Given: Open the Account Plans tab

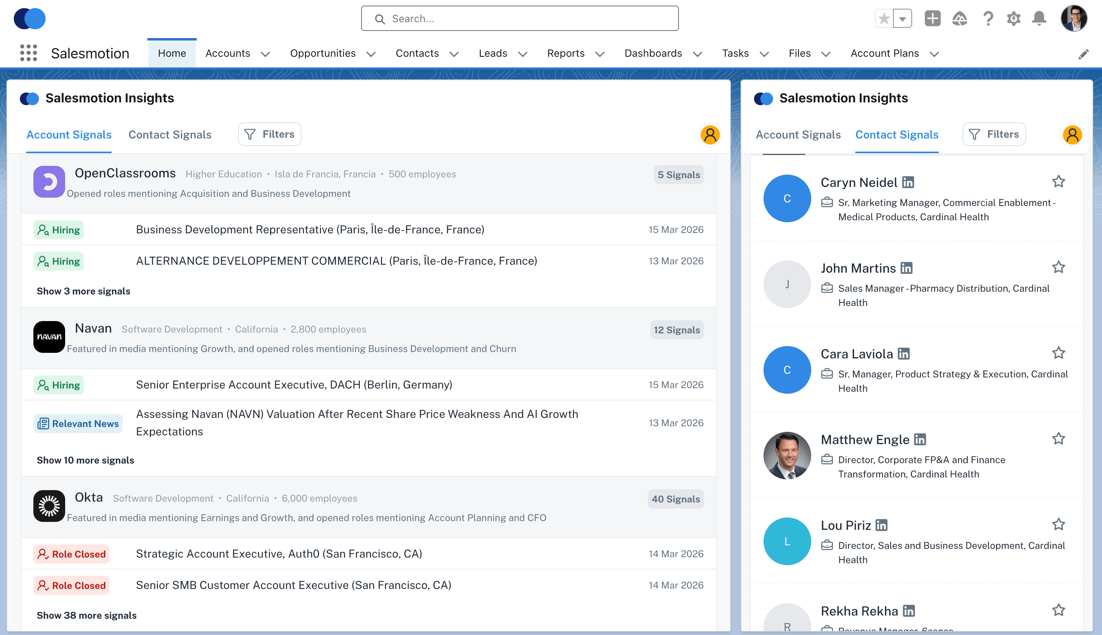Looking at the screenshot, I should click(885, 53).
